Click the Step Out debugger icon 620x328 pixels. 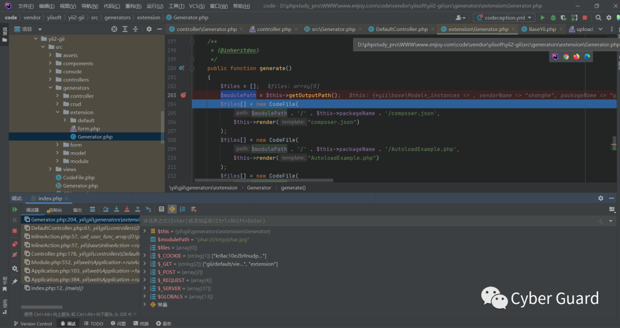pos(138,210)
